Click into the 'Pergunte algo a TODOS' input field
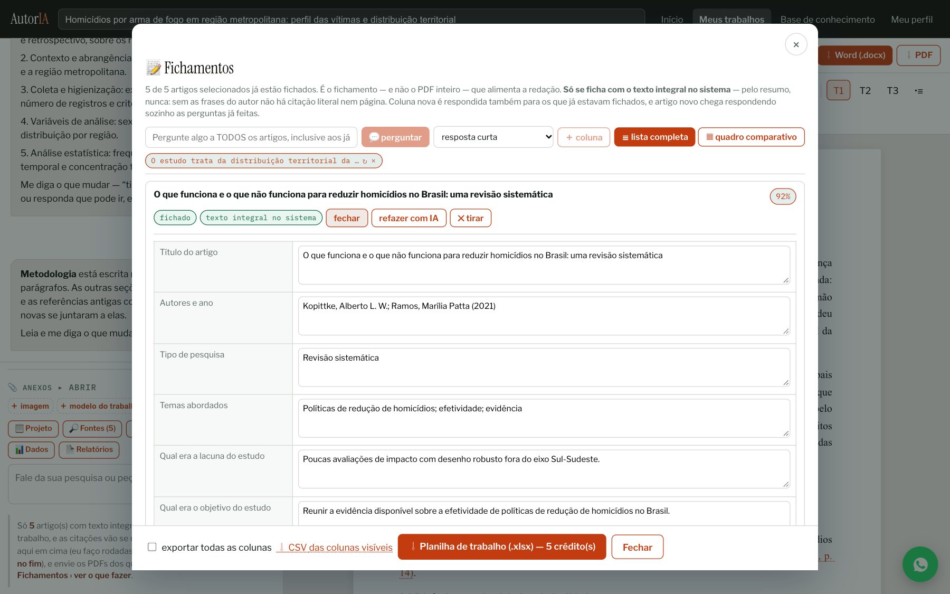This screenshot has height=594, width=950. (251, 137)
